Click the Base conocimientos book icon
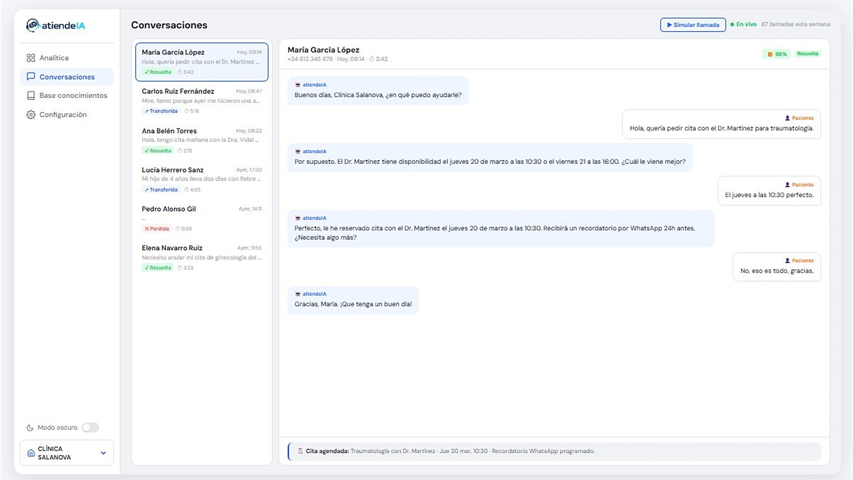The image size is (853, 480). pos(31,96)
